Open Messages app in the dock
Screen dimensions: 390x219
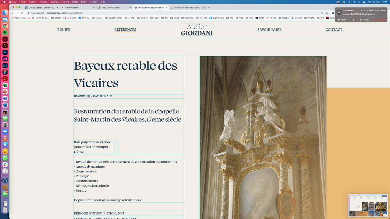pyautogui.click(x=5, y=118)
